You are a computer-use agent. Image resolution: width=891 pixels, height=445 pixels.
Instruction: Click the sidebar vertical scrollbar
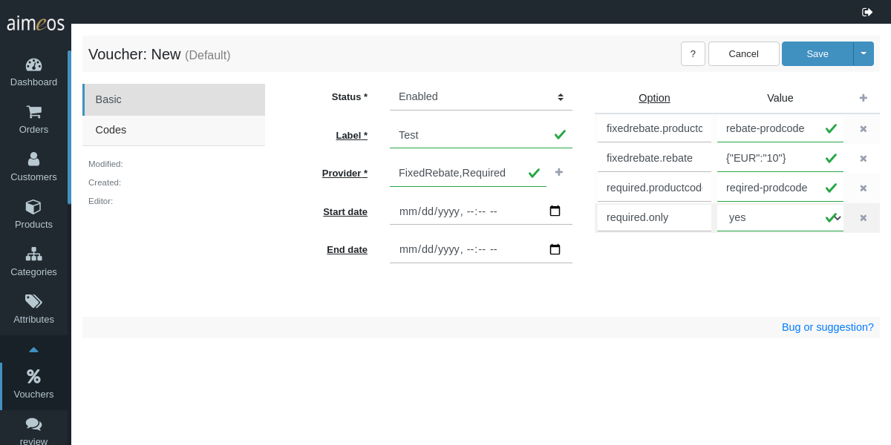tap(69, 127)
